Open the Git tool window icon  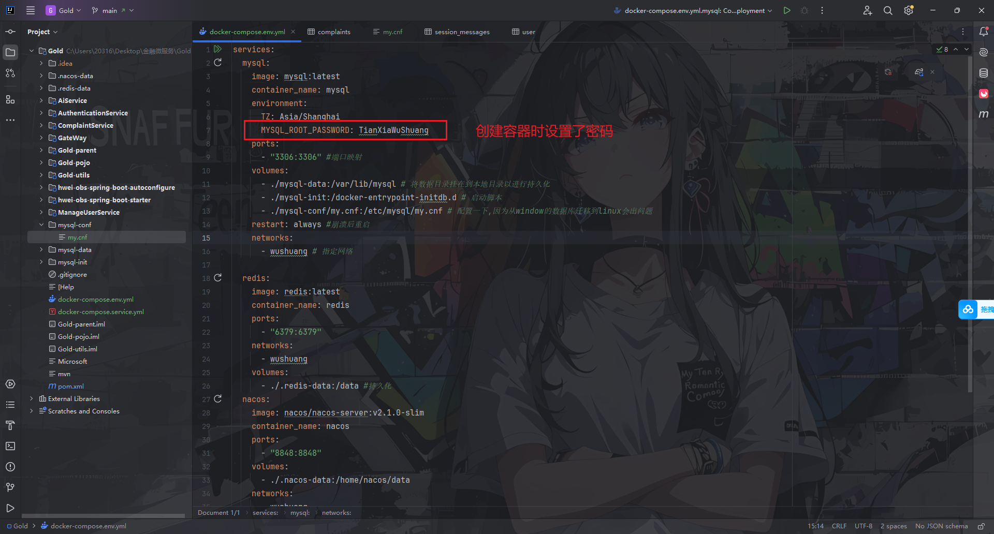pyautogui.click(x=10, y=487)
